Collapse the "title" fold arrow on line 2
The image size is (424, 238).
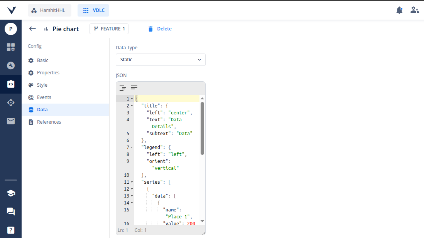(132, 106)
